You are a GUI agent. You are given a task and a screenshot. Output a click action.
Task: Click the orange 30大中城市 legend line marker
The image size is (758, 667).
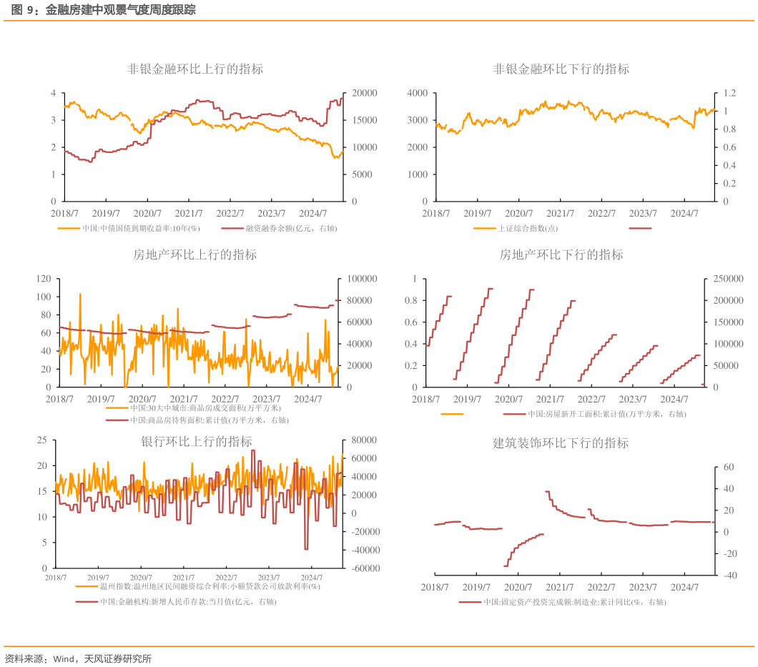tap(117, 408)
